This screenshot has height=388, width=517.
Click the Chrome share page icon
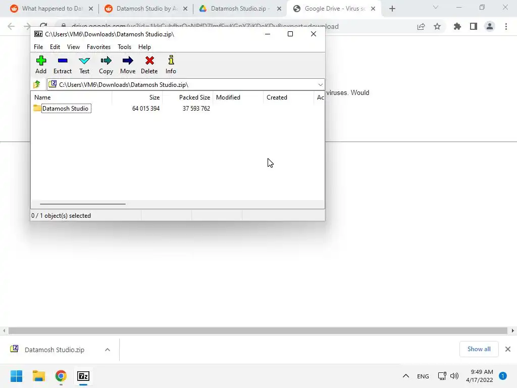pyautogui.click(x=421, y=26)
